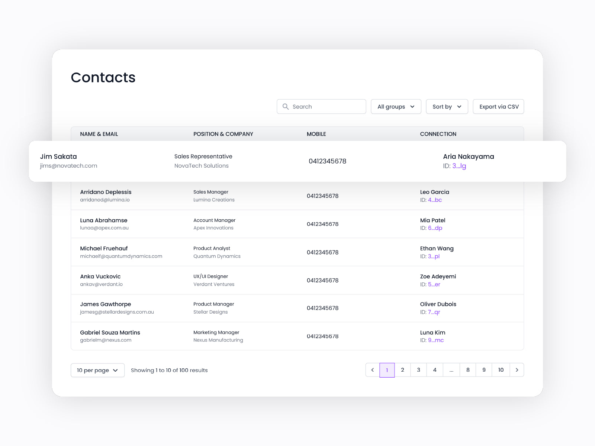
Task: Open the 10 per page selector
Action: click(97, 370)
